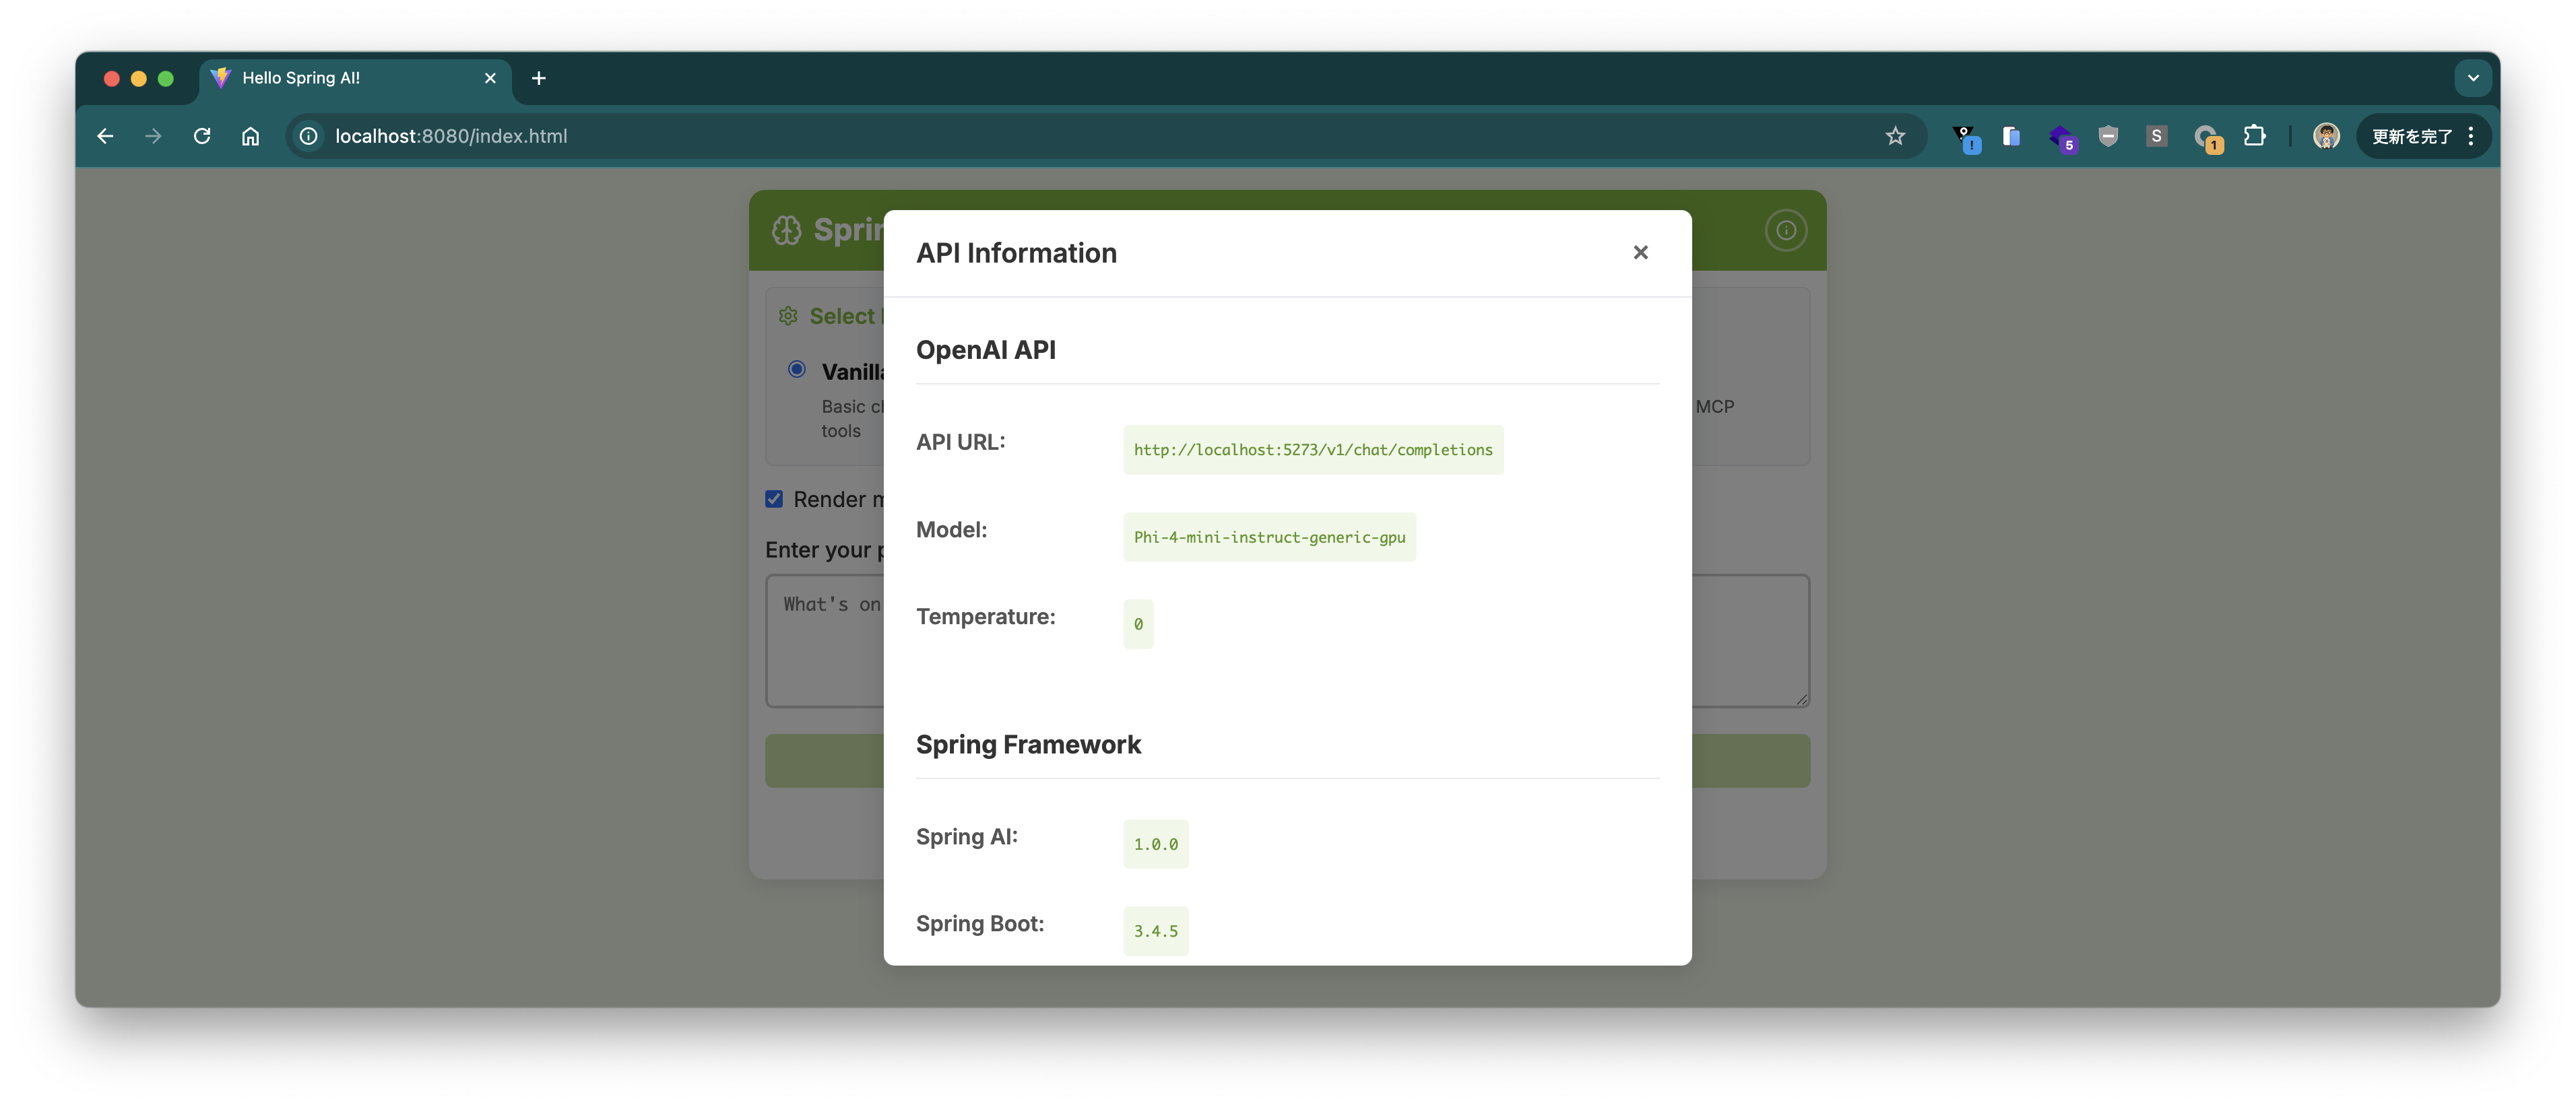Click the API URL completions value
Image resolution: width=2576 pixels, height=1107 pixels.
[1312, 450]
